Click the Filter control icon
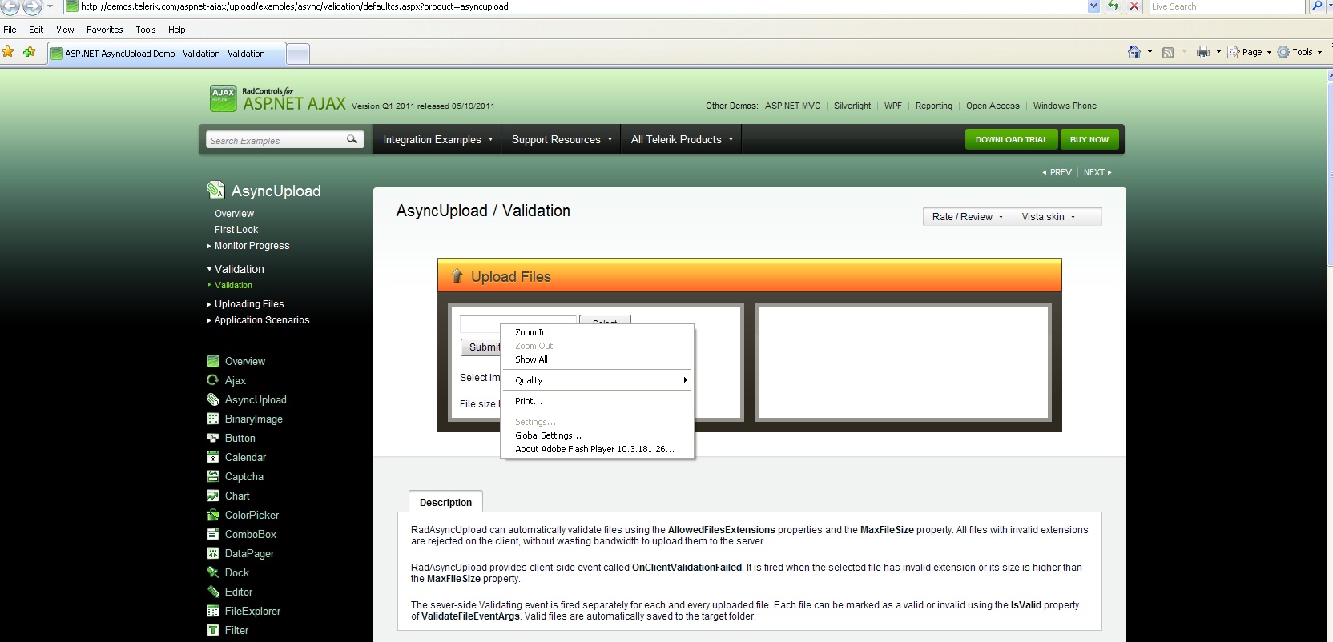The width and height of the screenshot is (1333, 642). pos(212,630)
